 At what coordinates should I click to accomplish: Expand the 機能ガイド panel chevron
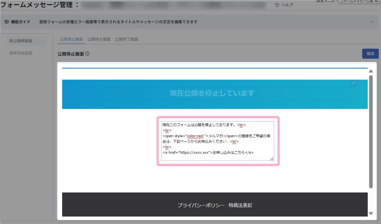click(x=372, y=22)
